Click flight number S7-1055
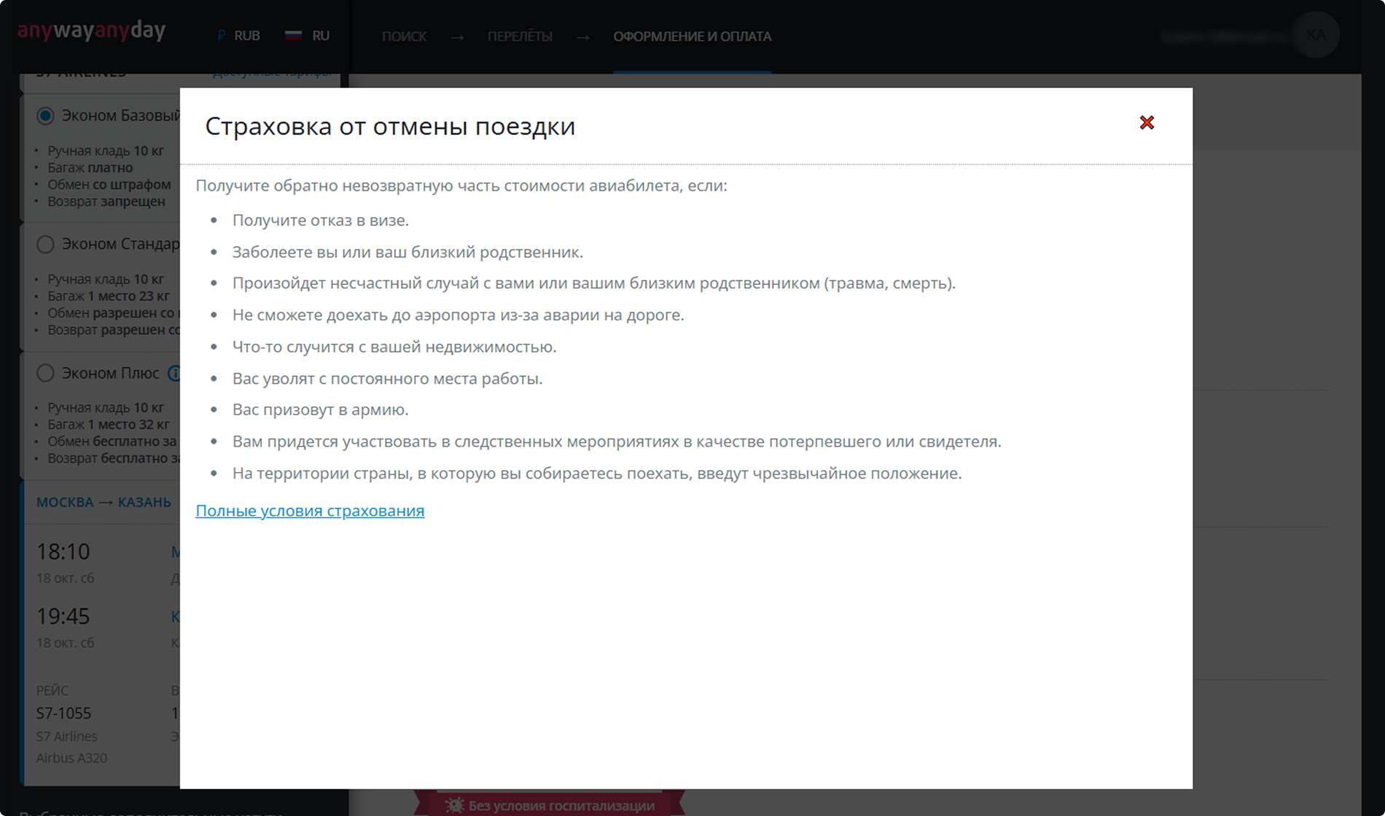The width and height of the screenshot is (1385, 816). point(63,713)
